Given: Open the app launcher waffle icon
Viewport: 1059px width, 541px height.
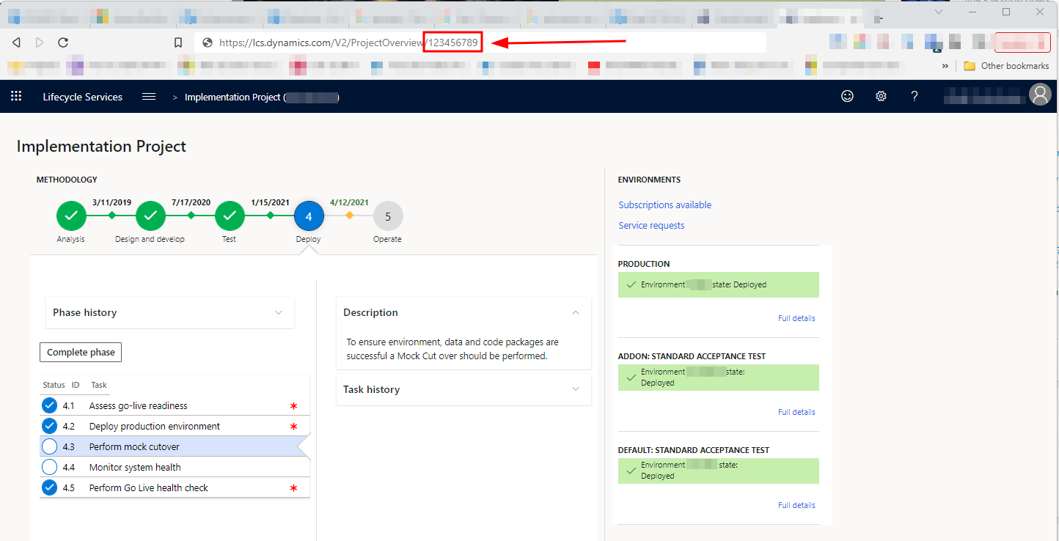Looking at the screenshot, I should tap(16, 97).
